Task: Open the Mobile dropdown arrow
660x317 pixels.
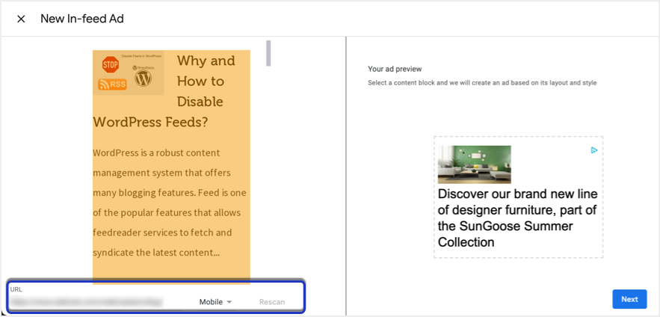Action: pyautogui.click(x=229, y=302)
